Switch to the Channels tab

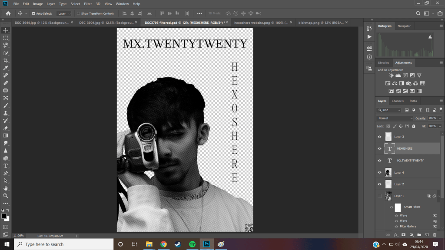(x=398, y=101)
